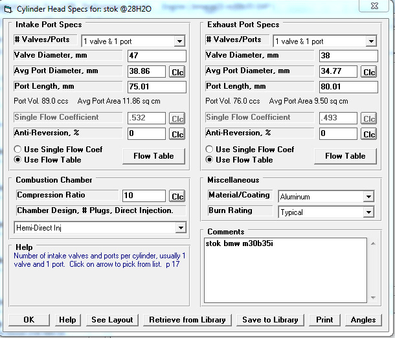Screen dimensions: 395x338
Task: Click intake Avg Port Diameter field 38.86
Action: (146, 71)
